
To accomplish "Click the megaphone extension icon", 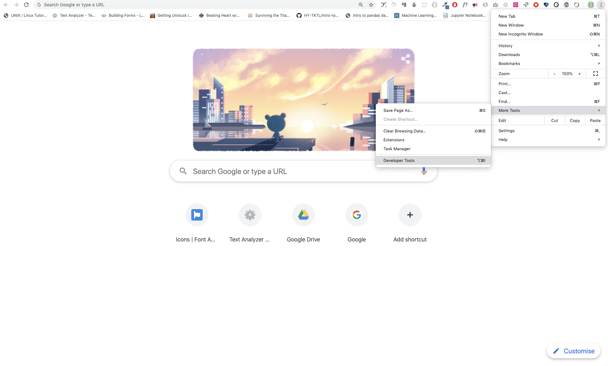I will click(x=475, y=5).
